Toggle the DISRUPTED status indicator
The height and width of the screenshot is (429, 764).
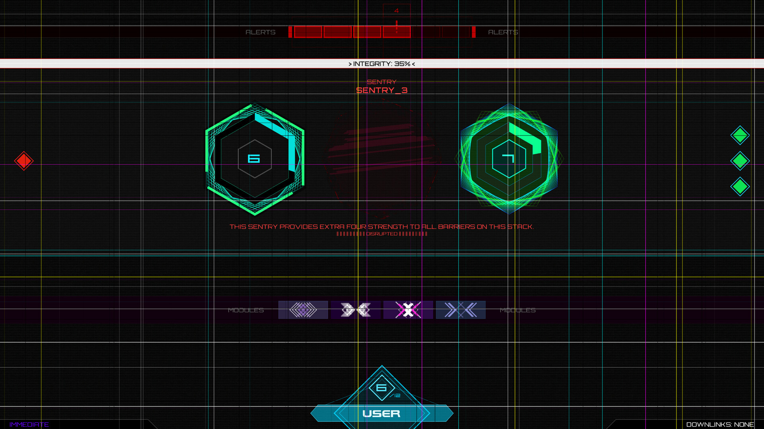[x=381, y=234]
